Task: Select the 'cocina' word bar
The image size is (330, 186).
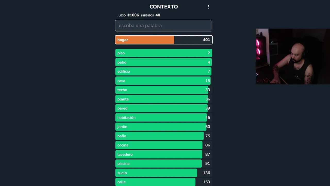Action: pyautogui.click(x=163, y=145)
